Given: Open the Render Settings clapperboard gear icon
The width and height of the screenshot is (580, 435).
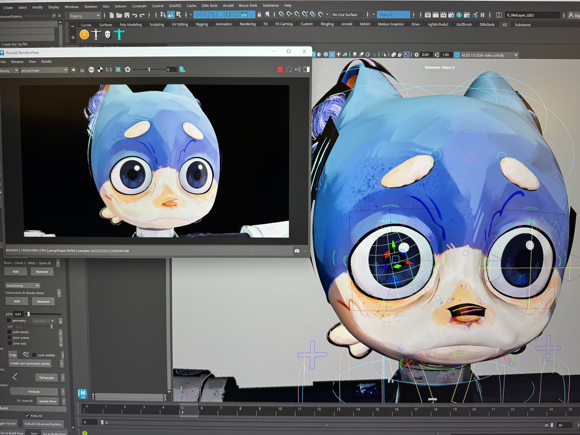Looking at the screenshot, I should click(451, 15).
